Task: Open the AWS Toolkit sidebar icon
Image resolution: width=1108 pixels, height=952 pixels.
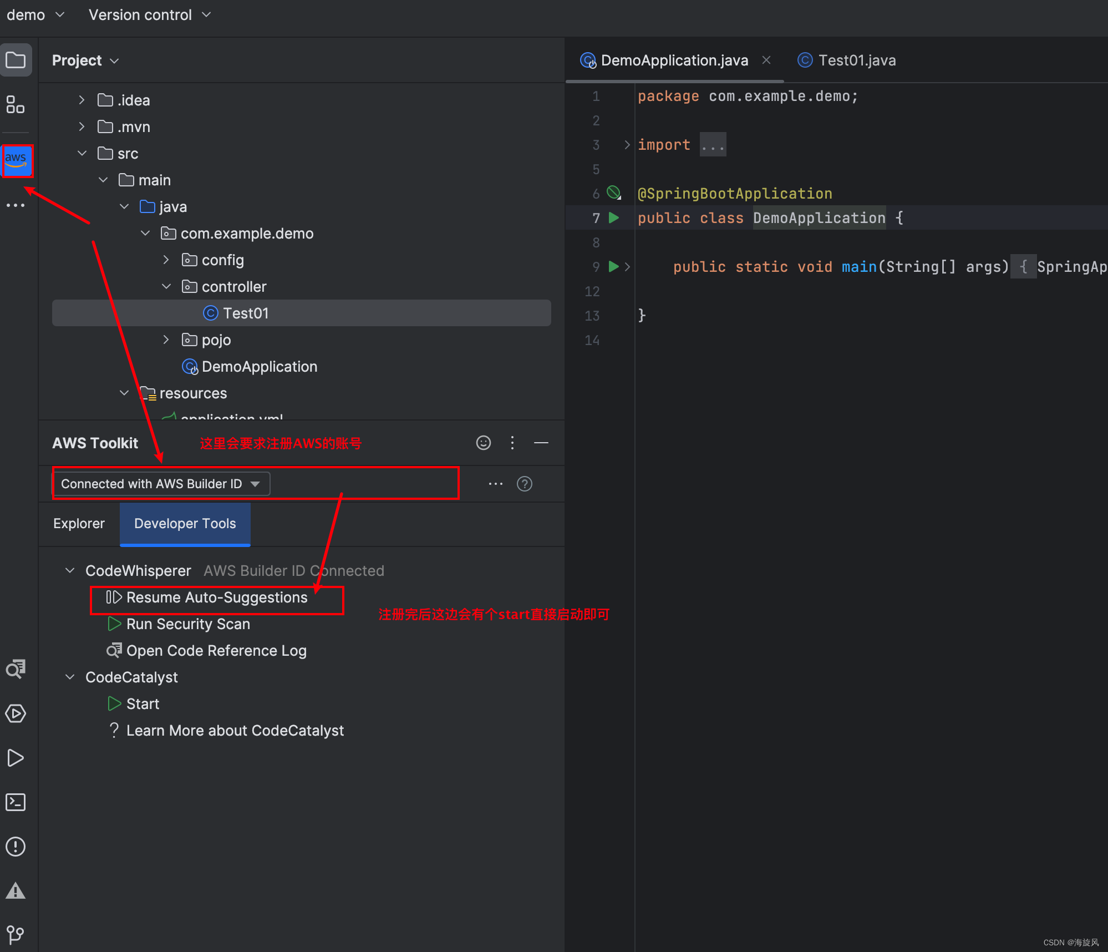Action: (17, 161)
